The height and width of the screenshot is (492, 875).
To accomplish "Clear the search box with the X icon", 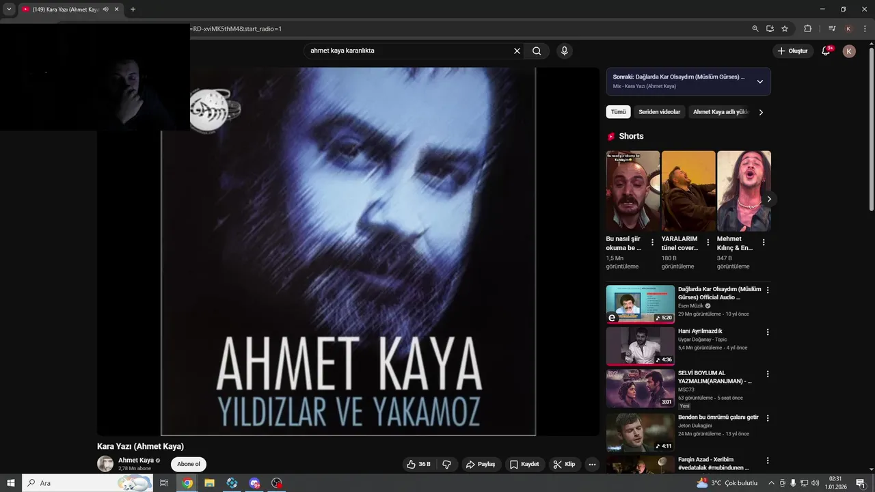I will pyautogui.click(x=517, y=51).
